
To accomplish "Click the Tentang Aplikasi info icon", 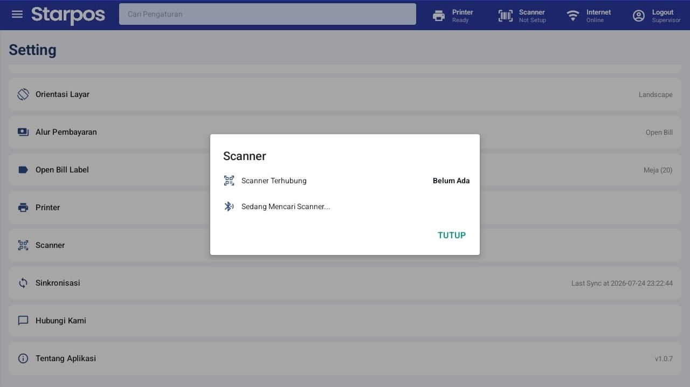I will [x=23, y=358].
